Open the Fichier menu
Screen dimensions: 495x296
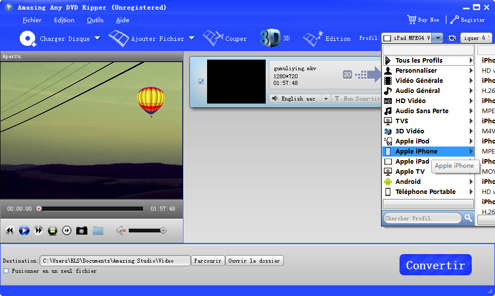[32, 20]
